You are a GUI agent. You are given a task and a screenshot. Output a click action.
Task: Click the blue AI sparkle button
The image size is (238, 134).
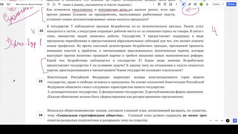click(x=235, y=121)
